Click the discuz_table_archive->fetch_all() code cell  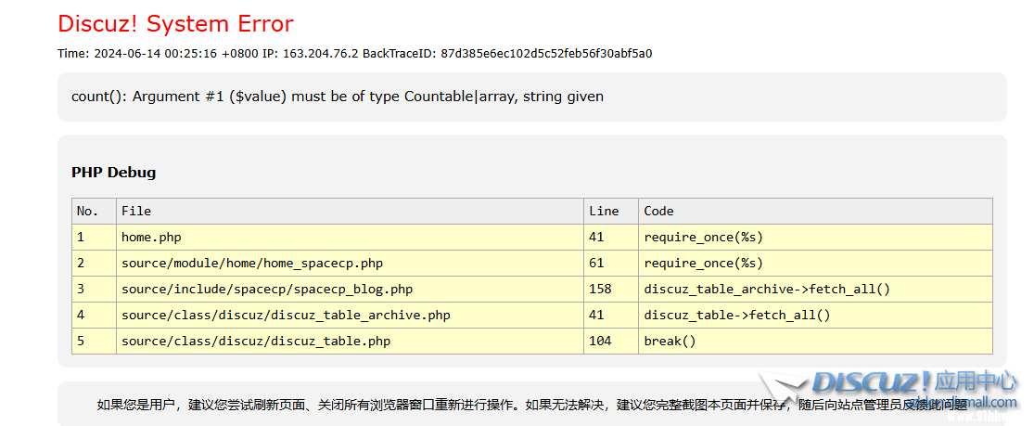(767, 290)
